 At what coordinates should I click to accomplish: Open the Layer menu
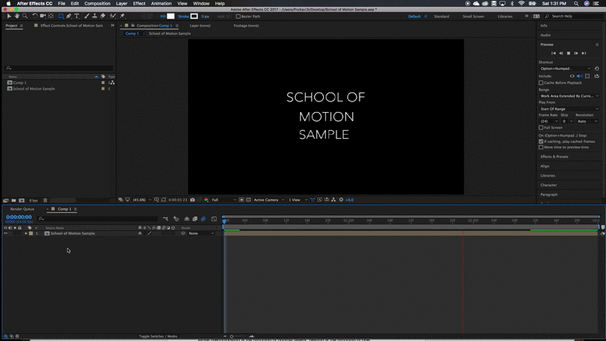point(122,3)
